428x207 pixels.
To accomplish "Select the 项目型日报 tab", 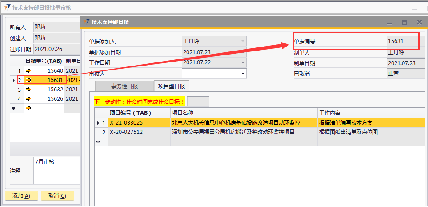I will [172, 86].
